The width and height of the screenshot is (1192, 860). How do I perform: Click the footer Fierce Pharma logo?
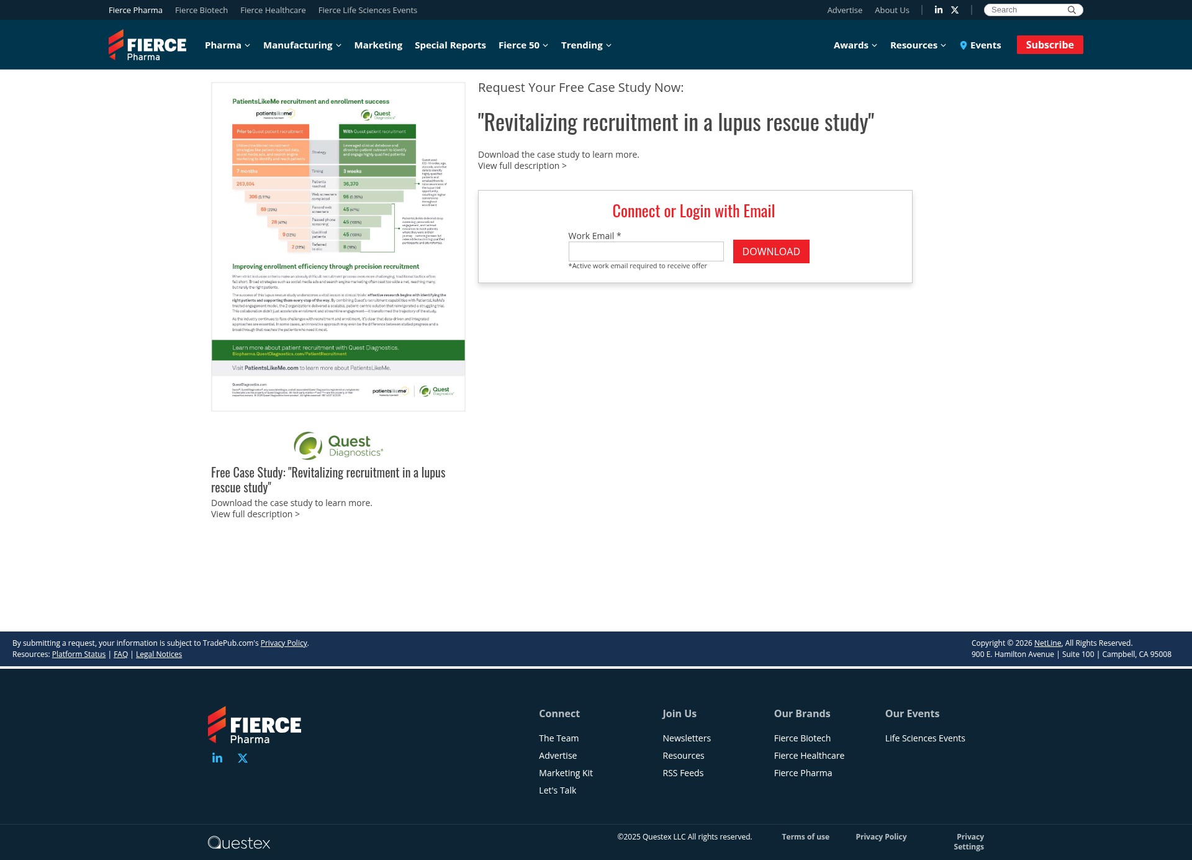coord(255,725)
